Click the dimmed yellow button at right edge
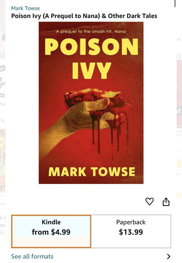 (x=179, y=164)
